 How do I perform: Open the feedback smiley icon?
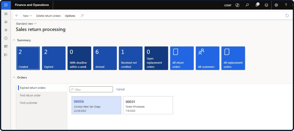click(266, 5)
